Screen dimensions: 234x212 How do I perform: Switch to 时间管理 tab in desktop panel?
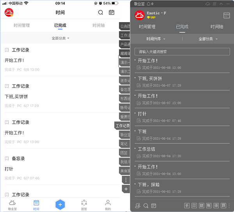pyautogui.click(x=147, y=27)
